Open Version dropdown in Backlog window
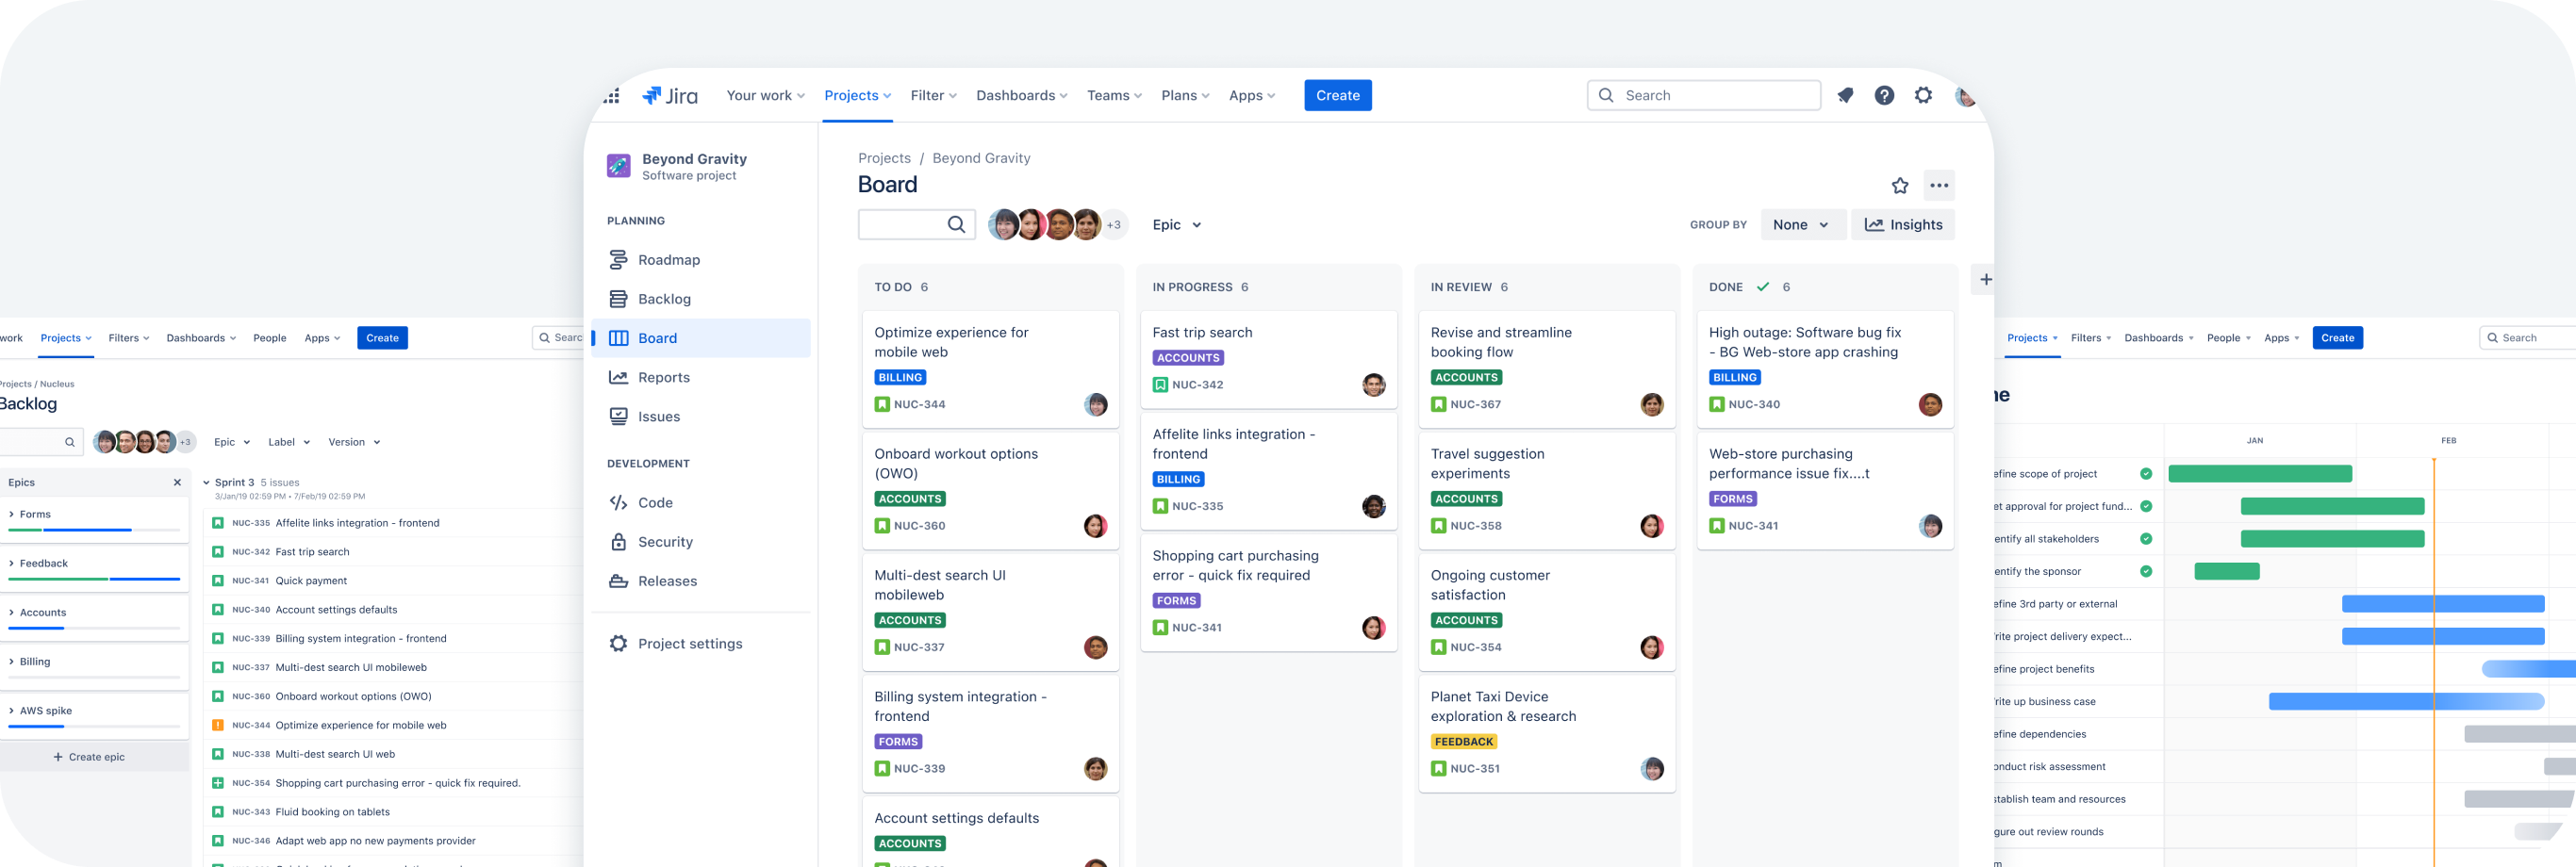Image resolution: width=2576 pixels, height=867 pixels. coord(354,441)
